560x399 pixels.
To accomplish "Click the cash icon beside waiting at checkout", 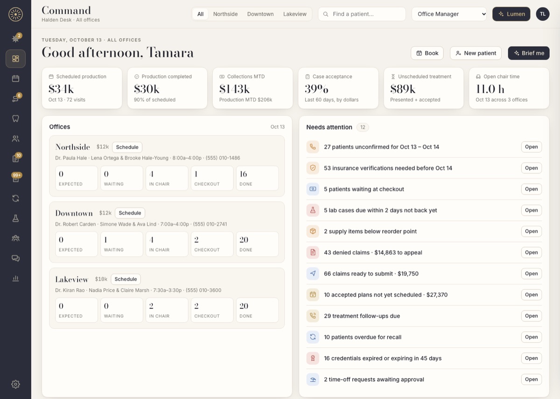I will pyautogui.click(x=313, y=189).
